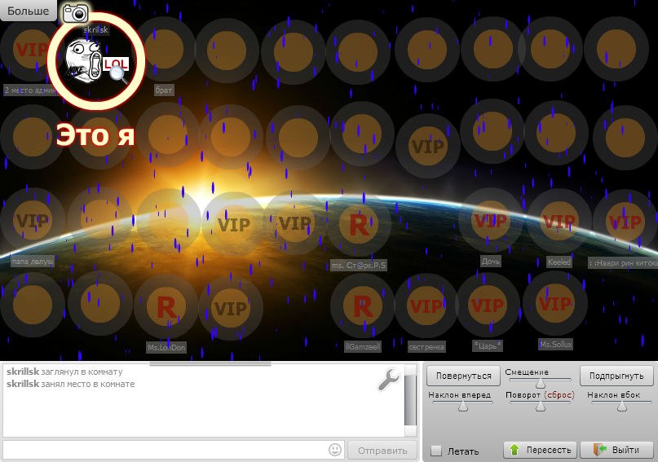
Task: Click the magnifier on skrillsk's avatar
Action: [x=118, y=74]
